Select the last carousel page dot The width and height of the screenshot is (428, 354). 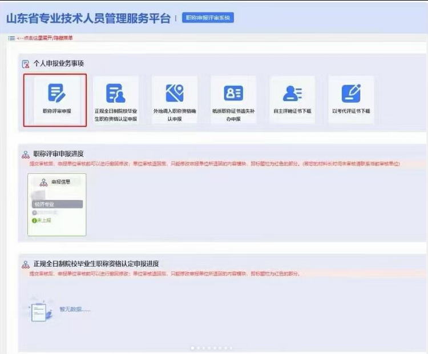click(231, 348)
